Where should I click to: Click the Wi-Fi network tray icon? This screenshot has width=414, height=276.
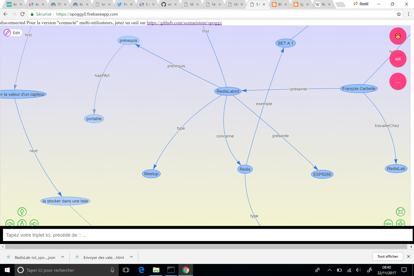(349, 270)
